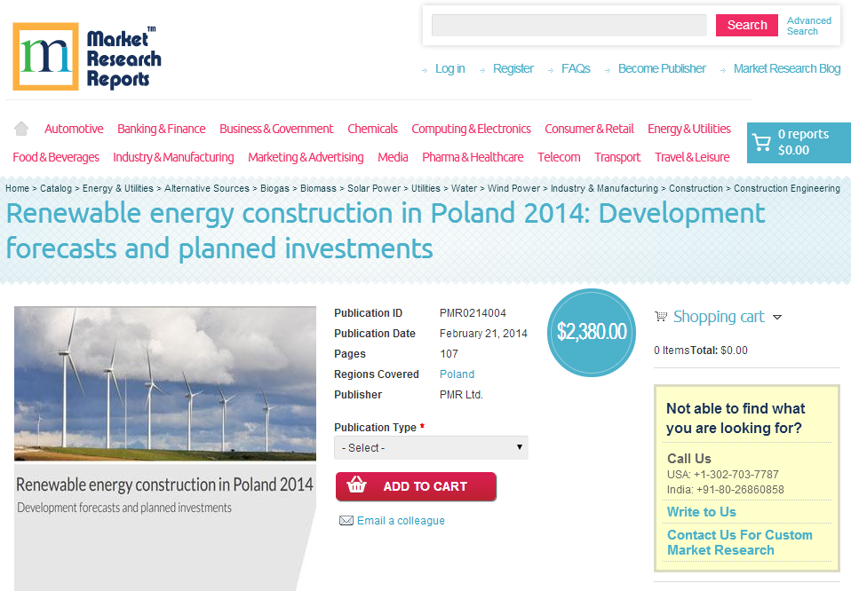This screenshot has width=851, height=591.
Task: Click Water breadcrumb link
Action: [x=464, y=188]
